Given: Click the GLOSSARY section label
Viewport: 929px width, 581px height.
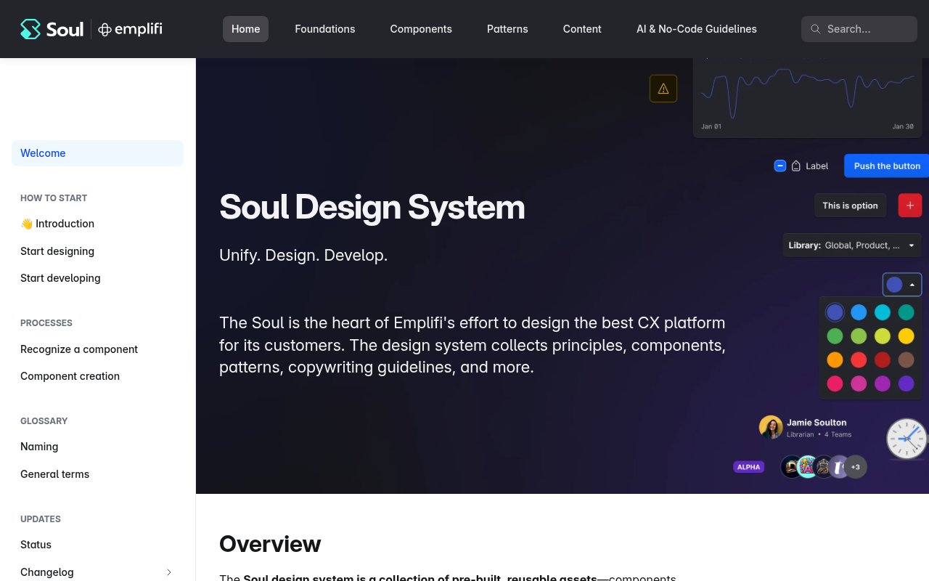Looking at the screenshot, I should click(44, 421).
